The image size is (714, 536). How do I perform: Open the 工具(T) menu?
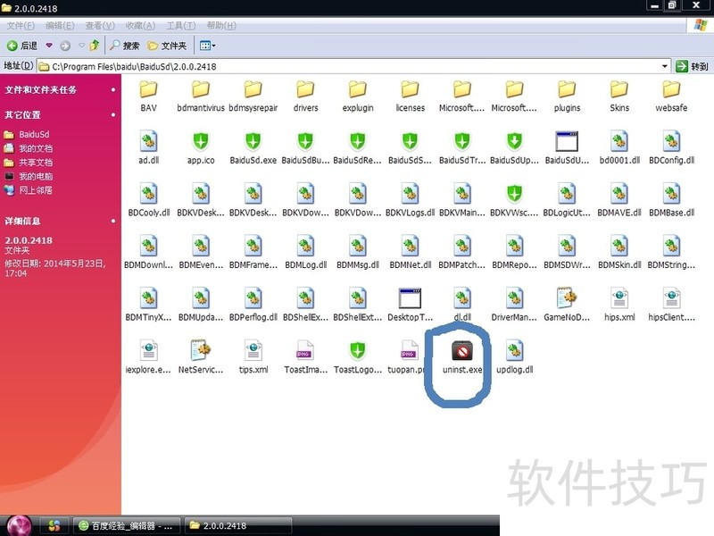point(181,26)
